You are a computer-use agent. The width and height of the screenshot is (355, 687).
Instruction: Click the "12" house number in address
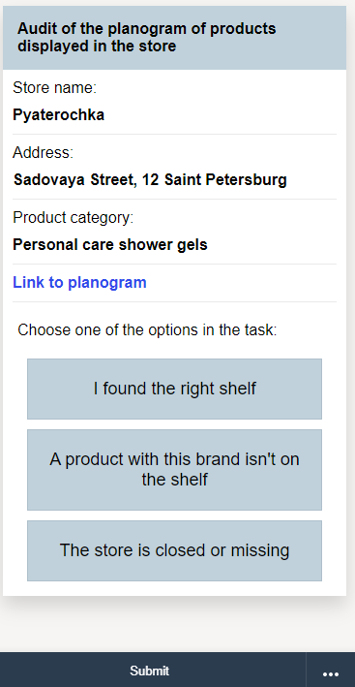150,179
